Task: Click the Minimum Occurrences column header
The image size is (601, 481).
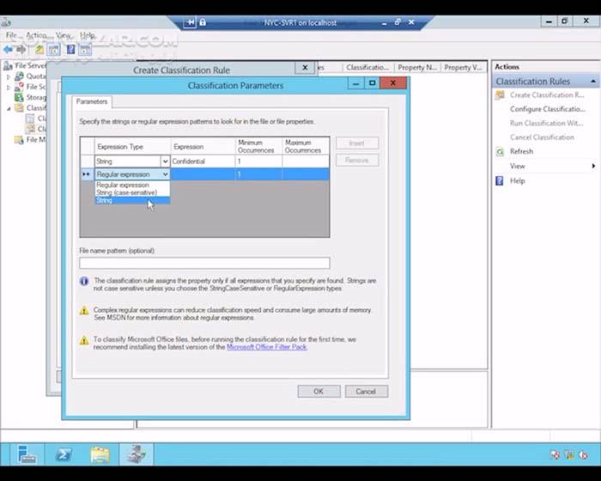Action: [x=258, y=147]
